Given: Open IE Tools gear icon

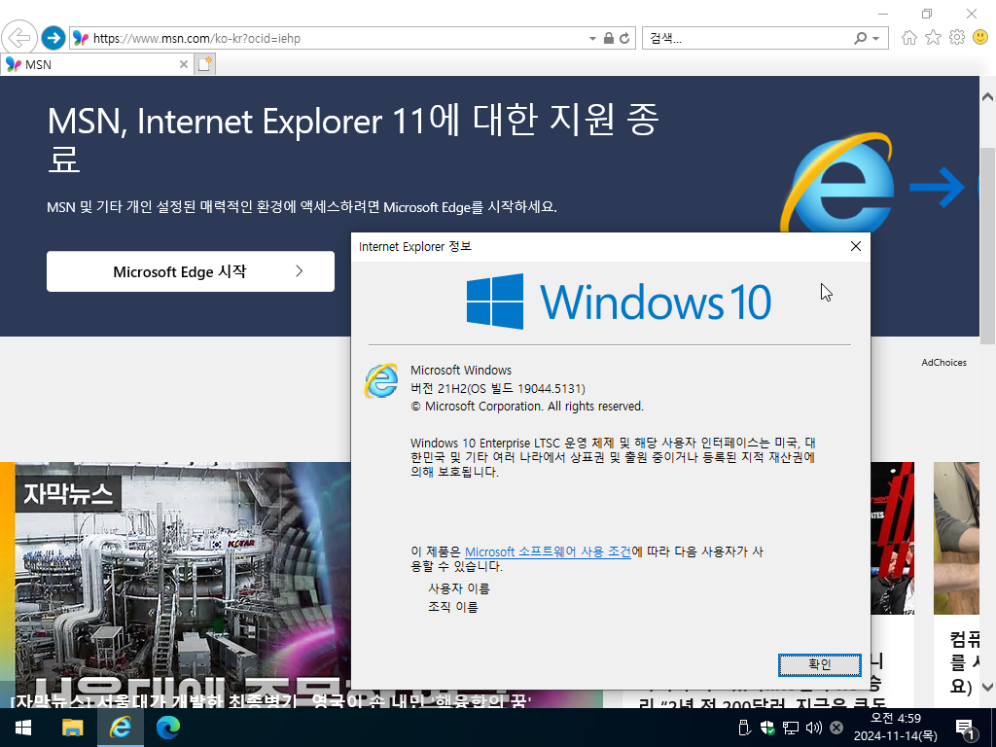Looking at the screenshot, I should [957, 38].
